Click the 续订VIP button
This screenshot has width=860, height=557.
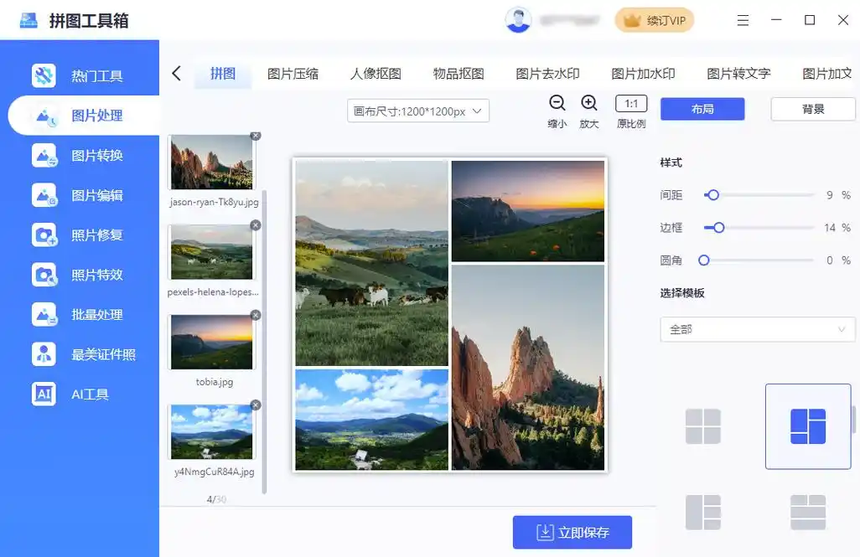[x=655, y=19]
